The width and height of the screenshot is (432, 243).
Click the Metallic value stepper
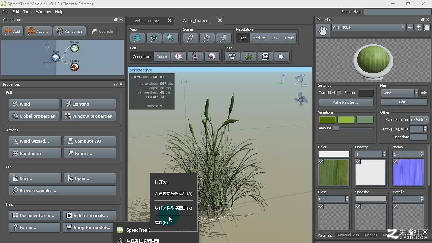pos(421,199)
